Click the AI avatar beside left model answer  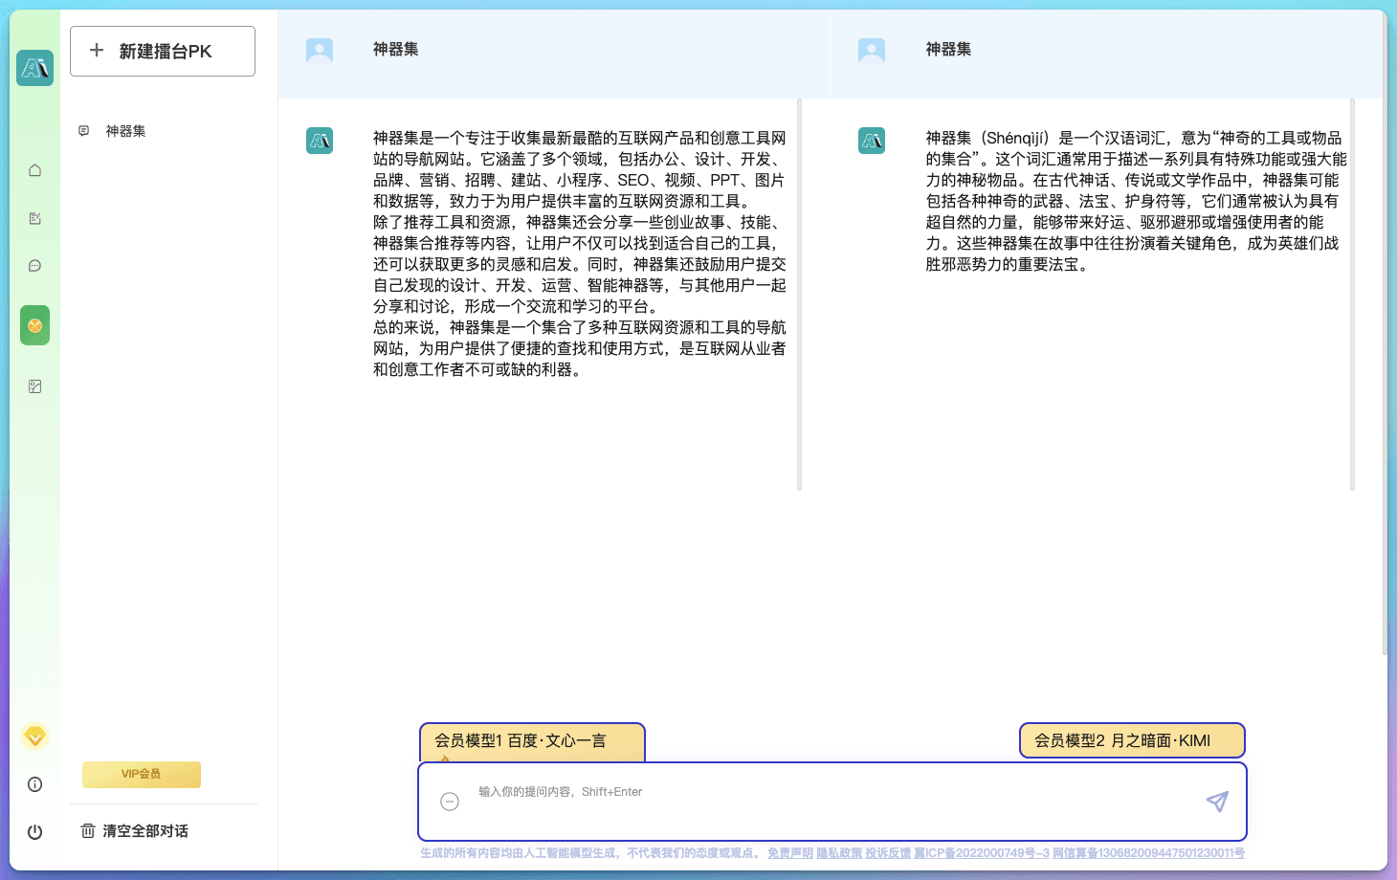click(x=320, y=141)
